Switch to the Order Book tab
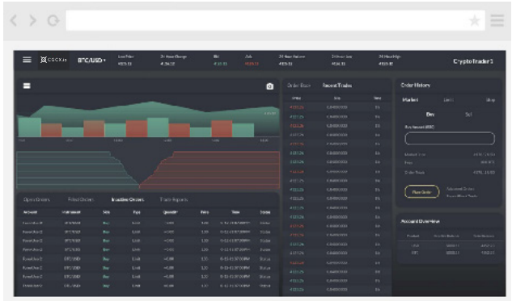The height and width of the screenshot is (301, 512). click(x=298, y=86)
